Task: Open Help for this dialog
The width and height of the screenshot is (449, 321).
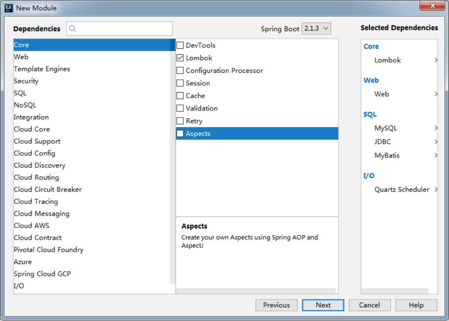Action: click(x=416, y=305)
